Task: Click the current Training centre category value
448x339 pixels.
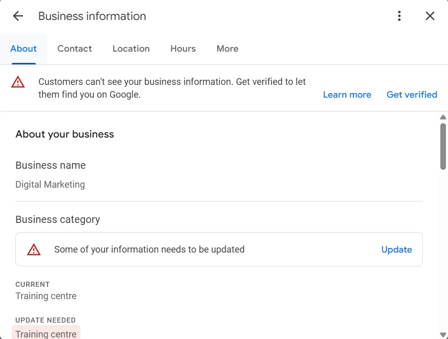Action: pyautogui.click(x=46, y=296)
